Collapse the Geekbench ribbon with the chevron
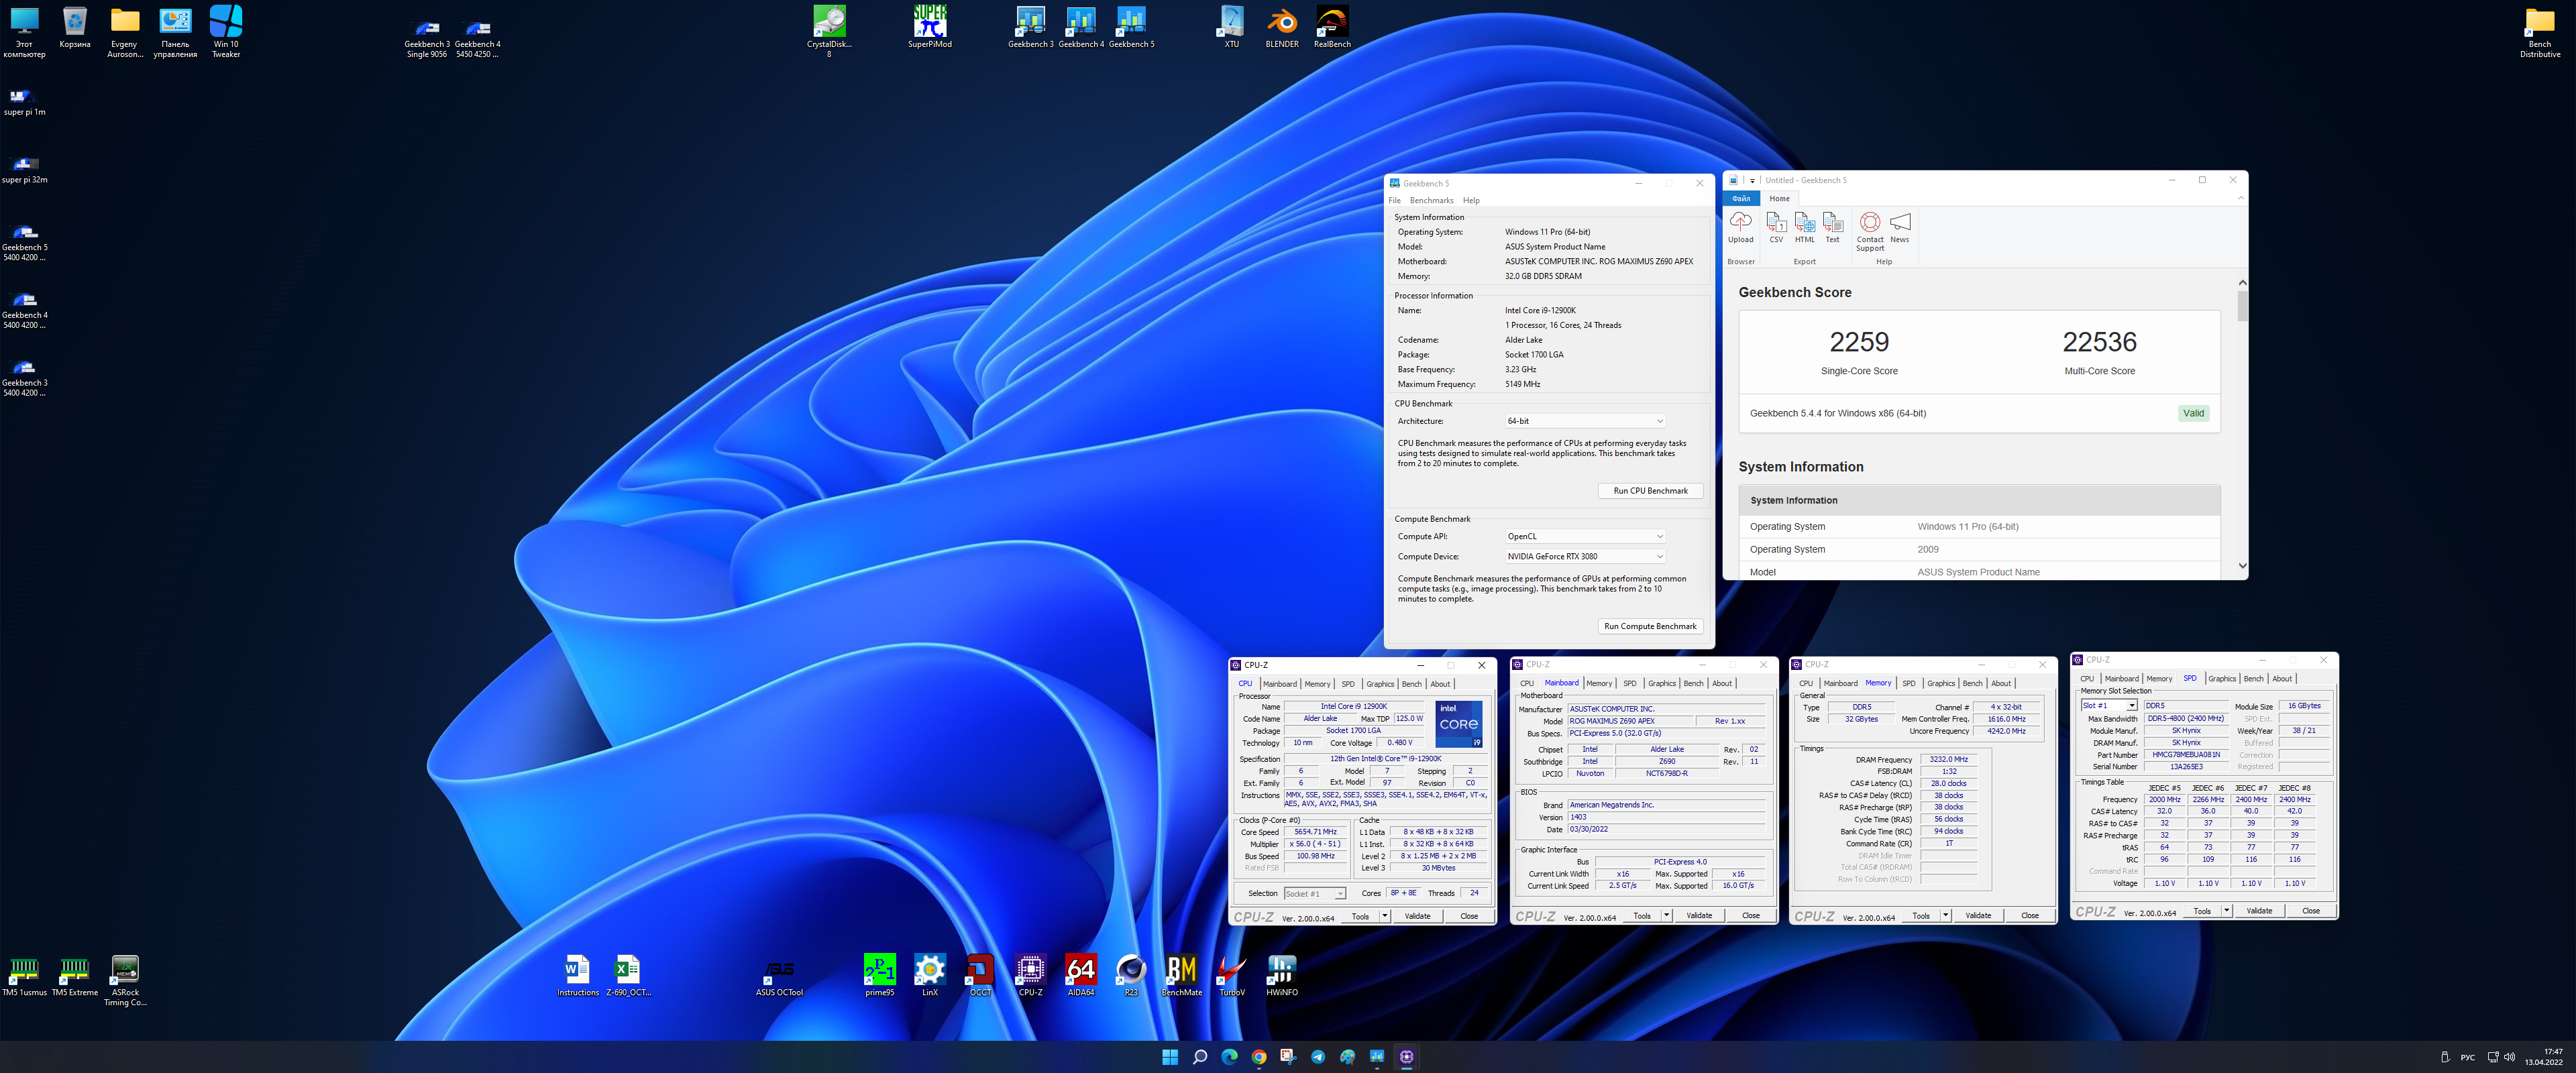2576x1073 pixels. coord(2240,198)
